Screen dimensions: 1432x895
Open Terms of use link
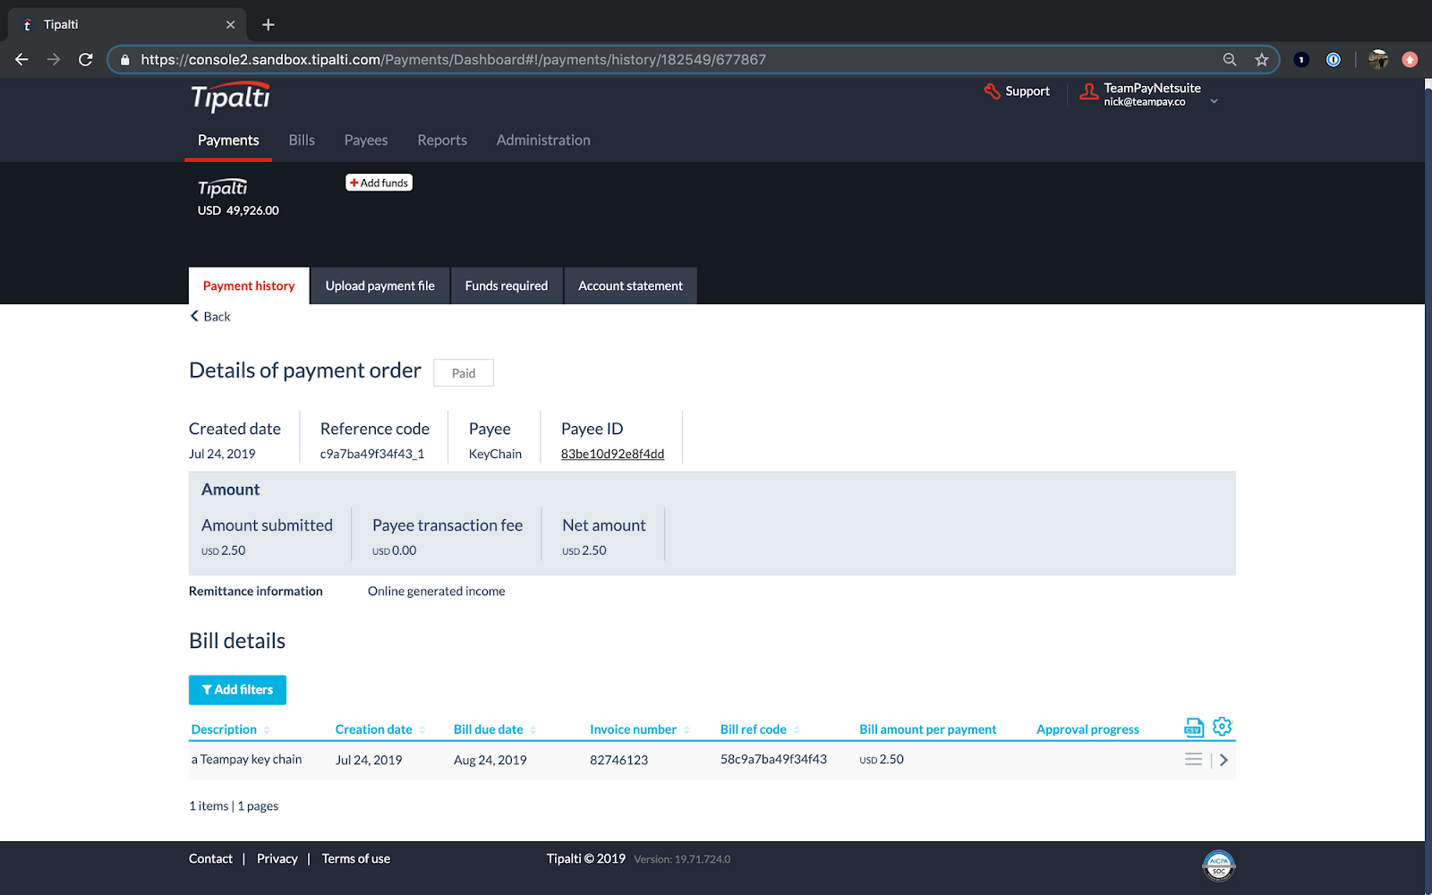click(356, 858)
